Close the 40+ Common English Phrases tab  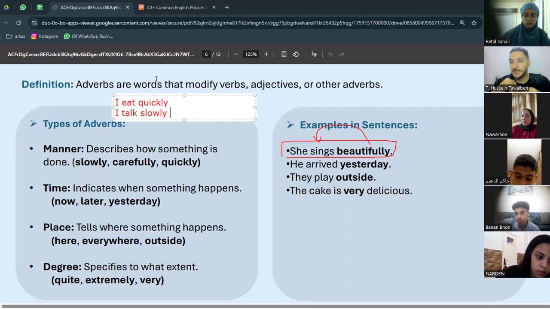coord(214,7)
